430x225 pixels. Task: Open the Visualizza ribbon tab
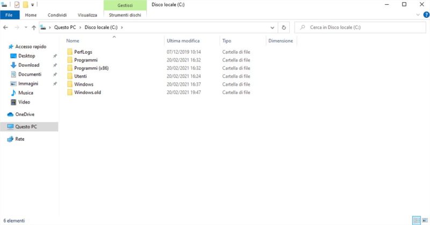[x=87, y=15]
